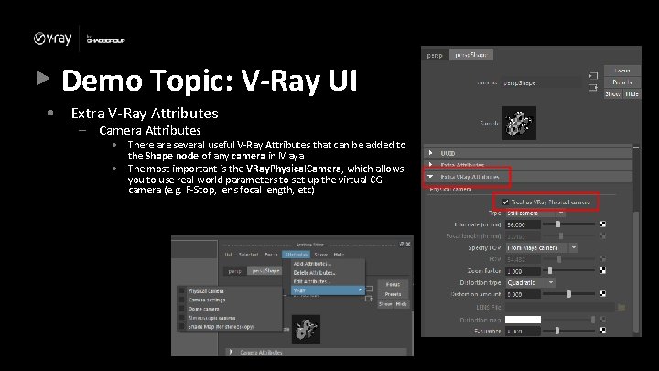
Task: Click input connection icon in small Attribute Editor
Action: 369,289
